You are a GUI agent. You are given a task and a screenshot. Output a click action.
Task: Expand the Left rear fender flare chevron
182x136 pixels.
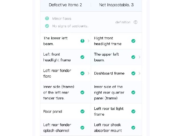tap(88, 73)
